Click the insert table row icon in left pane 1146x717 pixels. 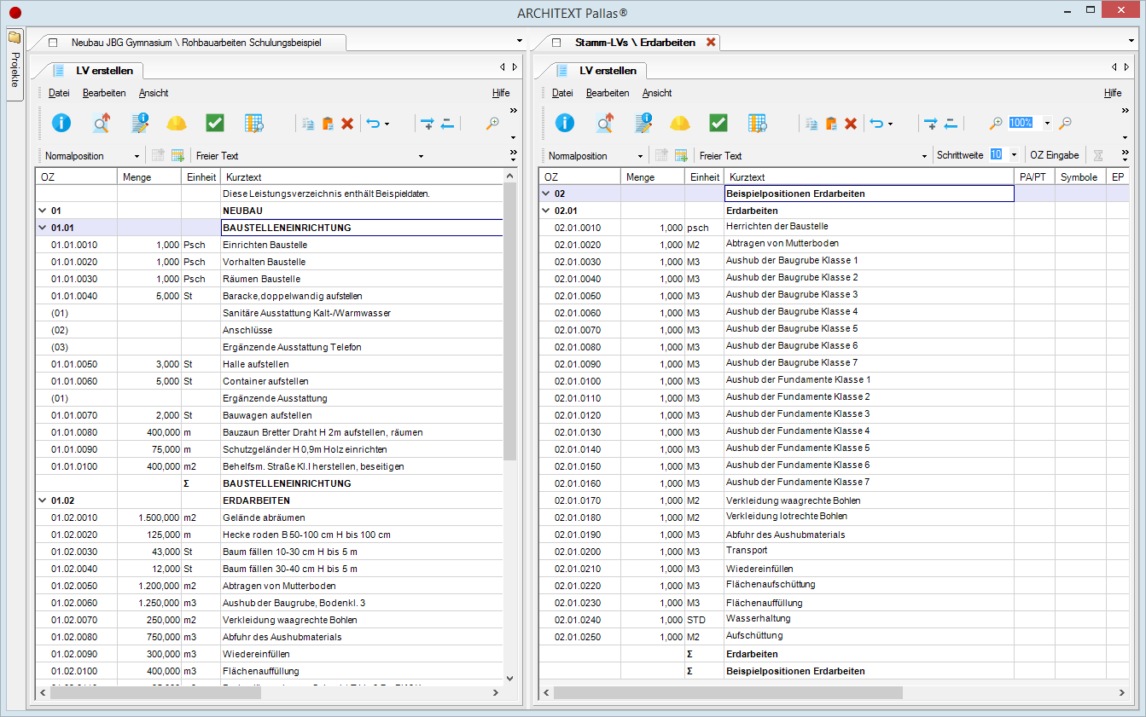pos(177,156)
